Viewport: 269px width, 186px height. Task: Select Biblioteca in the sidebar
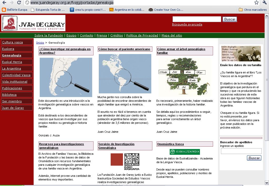(x=17, y=94)
